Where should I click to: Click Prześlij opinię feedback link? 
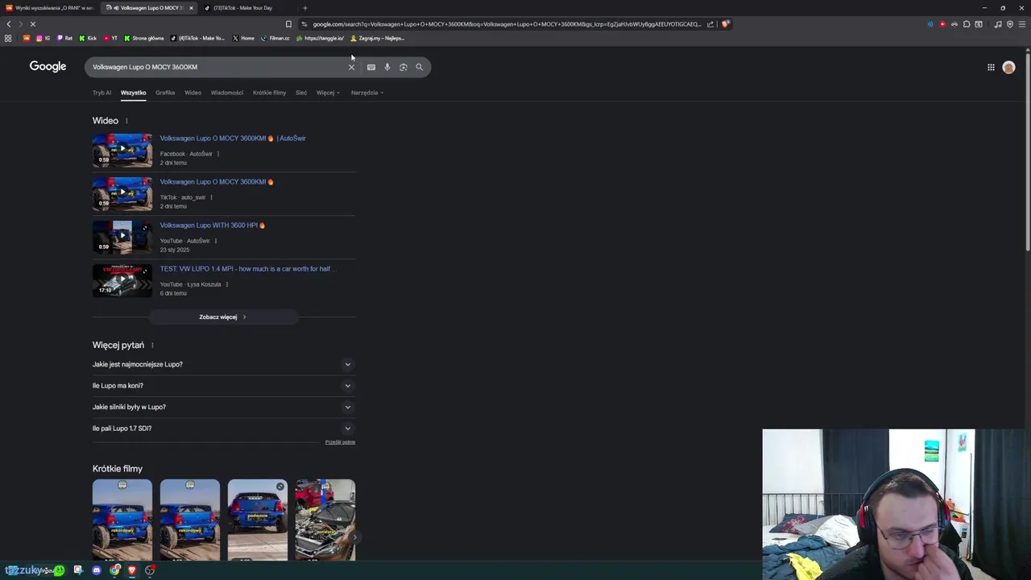340,442
